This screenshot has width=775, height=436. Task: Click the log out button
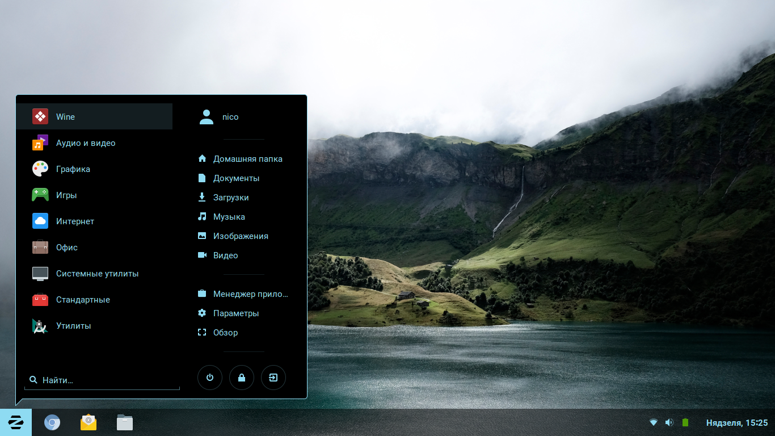point(273,378)
